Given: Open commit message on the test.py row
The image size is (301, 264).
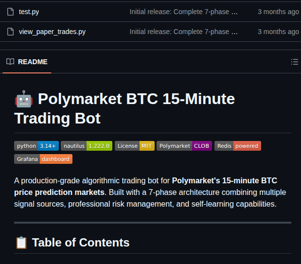Looking at the screenshot, I should [179, 12].
